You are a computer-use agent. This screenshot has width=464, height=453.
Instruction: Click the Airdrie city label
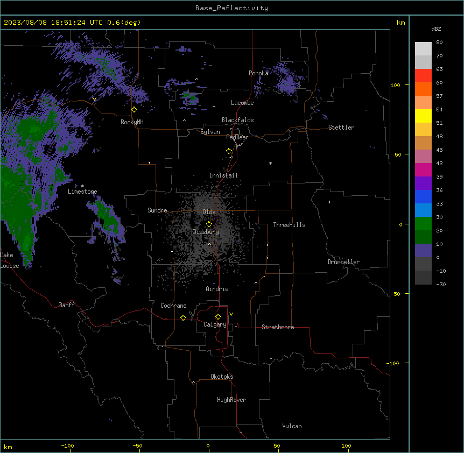tap(217, 289)
